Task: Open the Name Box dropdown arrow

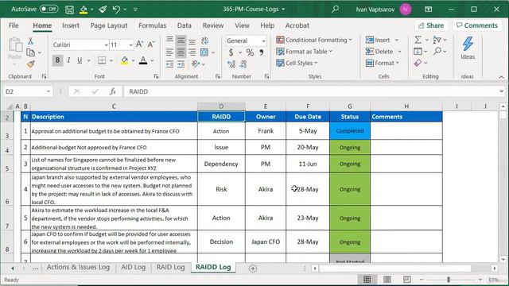Action: click(48, 92)
